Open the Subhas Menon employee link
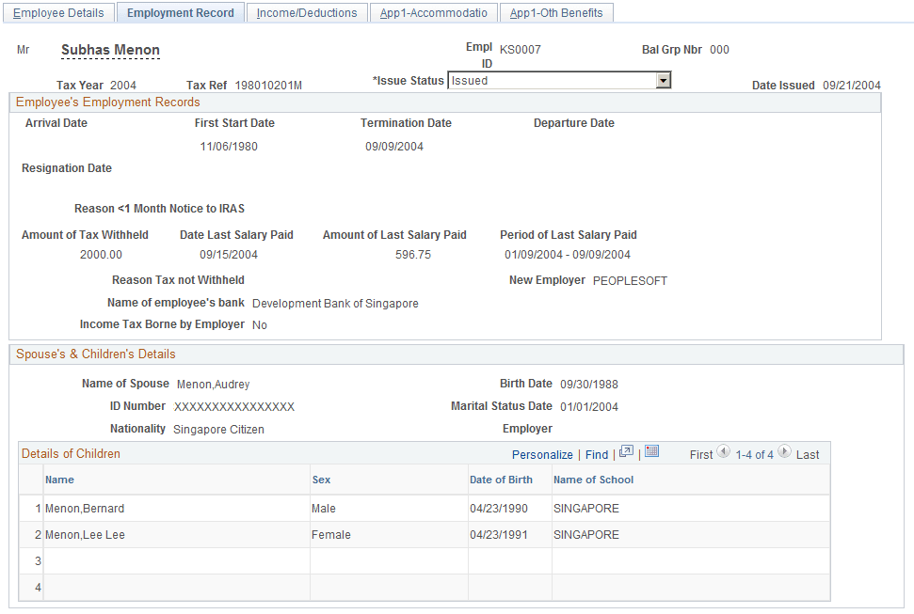This screenshot has width=914, height=614. 110,50
